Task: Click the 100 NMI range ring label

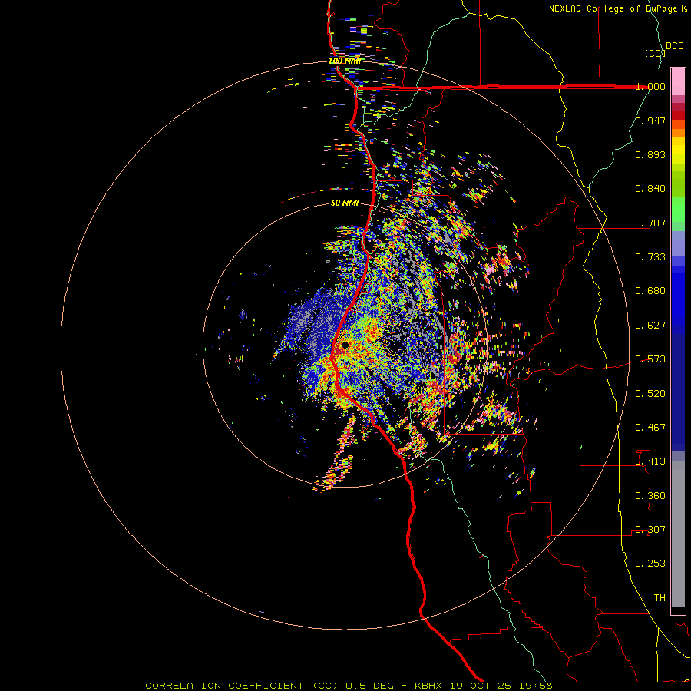Action: [x=345, y=61]
